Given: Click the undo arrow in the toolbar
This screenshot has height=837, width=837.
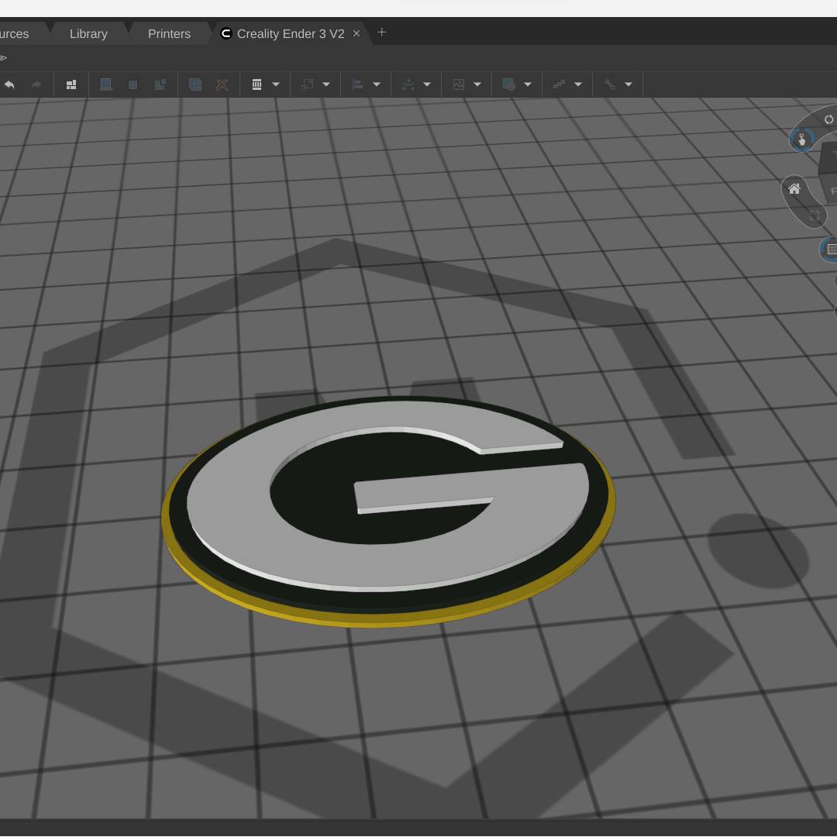Looking at the screenshot, I should click(x=9, y=84).
